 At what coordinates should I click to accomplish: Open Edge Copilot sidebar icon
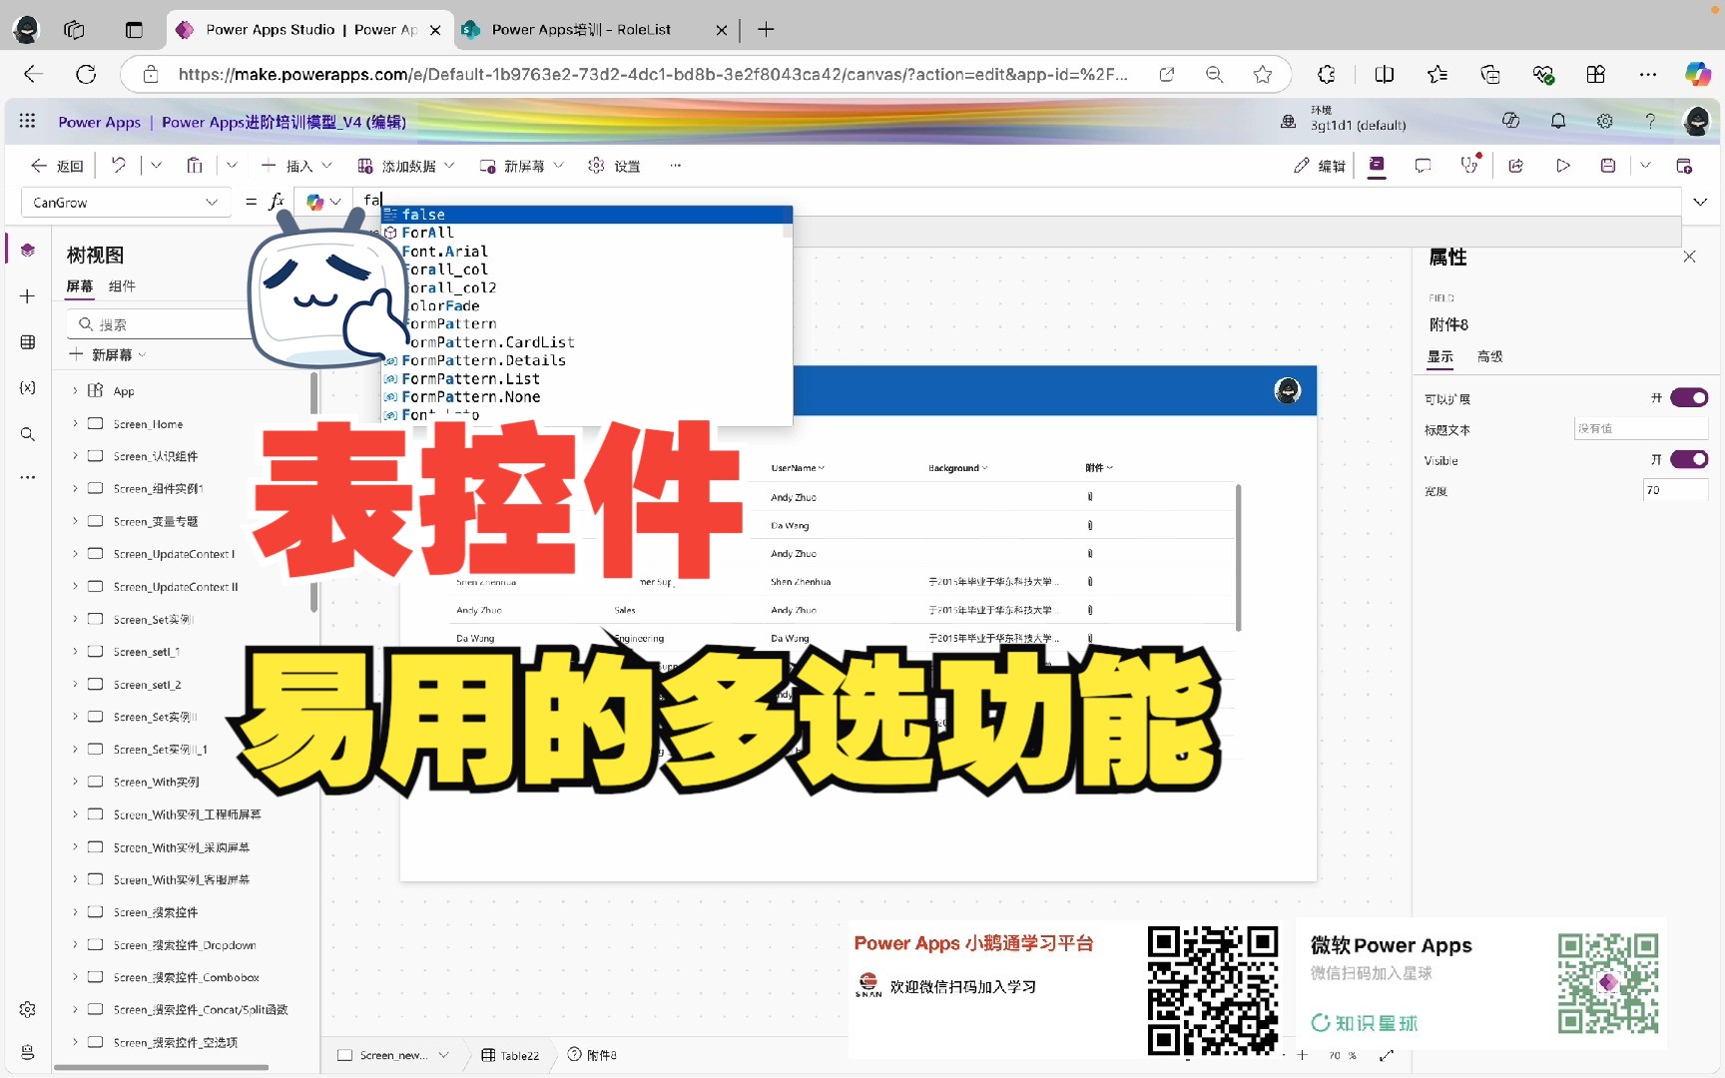point(1697,74)
